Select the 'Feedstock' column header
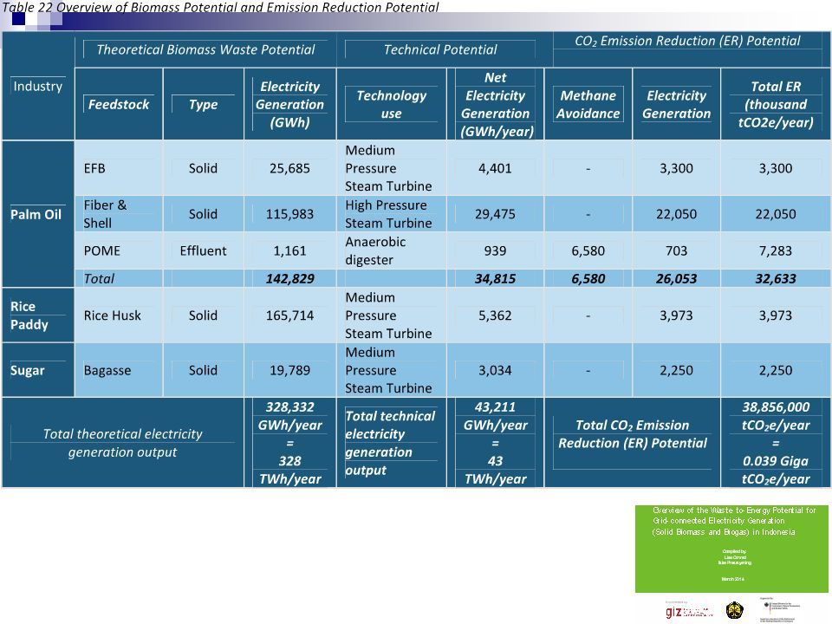This screenshot has height=624, width=832. click(119, 104)
